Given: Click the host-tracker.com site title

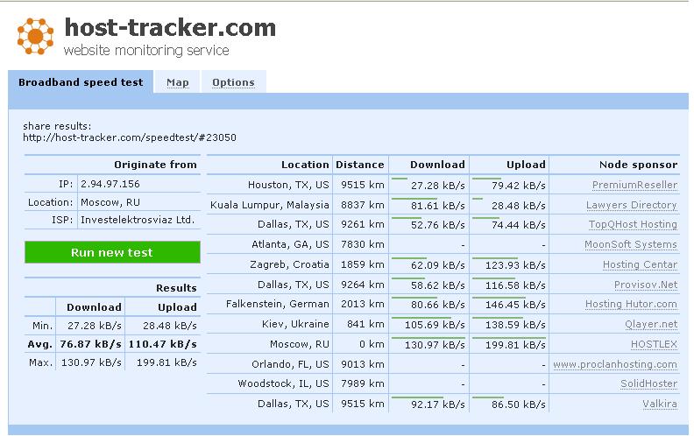Looking at the screenshot, I should coord(170,28).
